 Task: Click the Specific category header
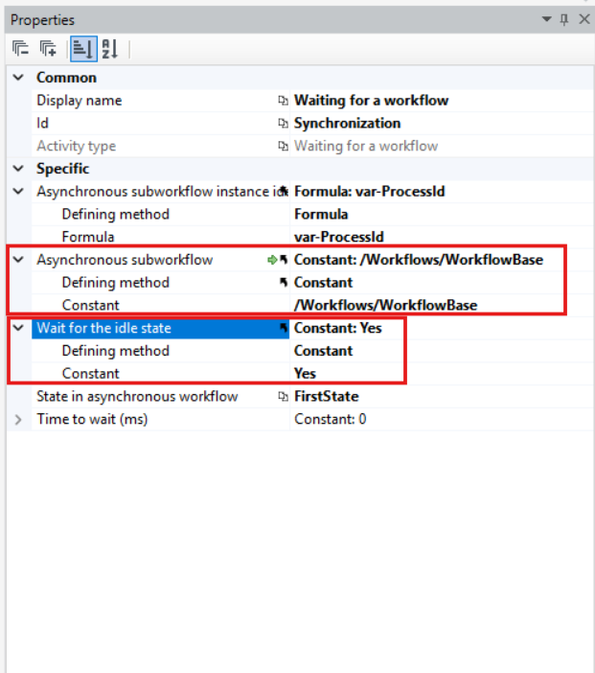point(62,169)
